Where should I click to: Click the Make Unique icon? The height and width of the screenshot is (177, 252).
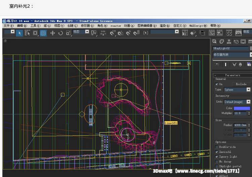pos(235,65)
